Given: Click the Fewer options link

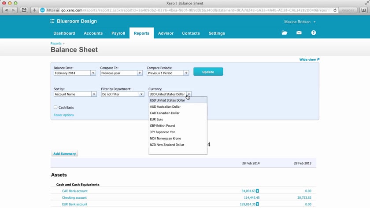Looking at the screenshot, I should pyautogui.click(x=63, y=115).
